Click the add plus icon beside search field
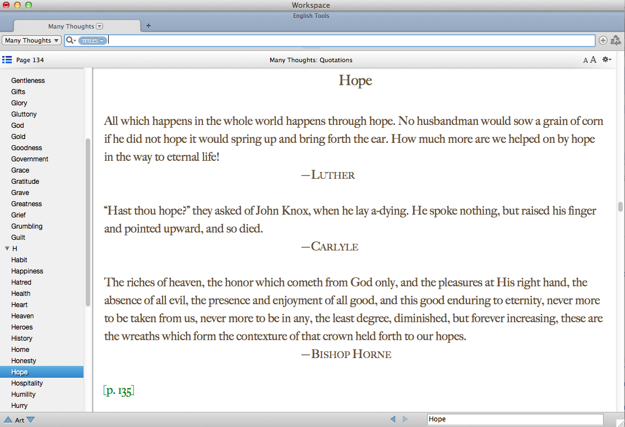The height and width of the screenshot is (427, 625). 603,40
